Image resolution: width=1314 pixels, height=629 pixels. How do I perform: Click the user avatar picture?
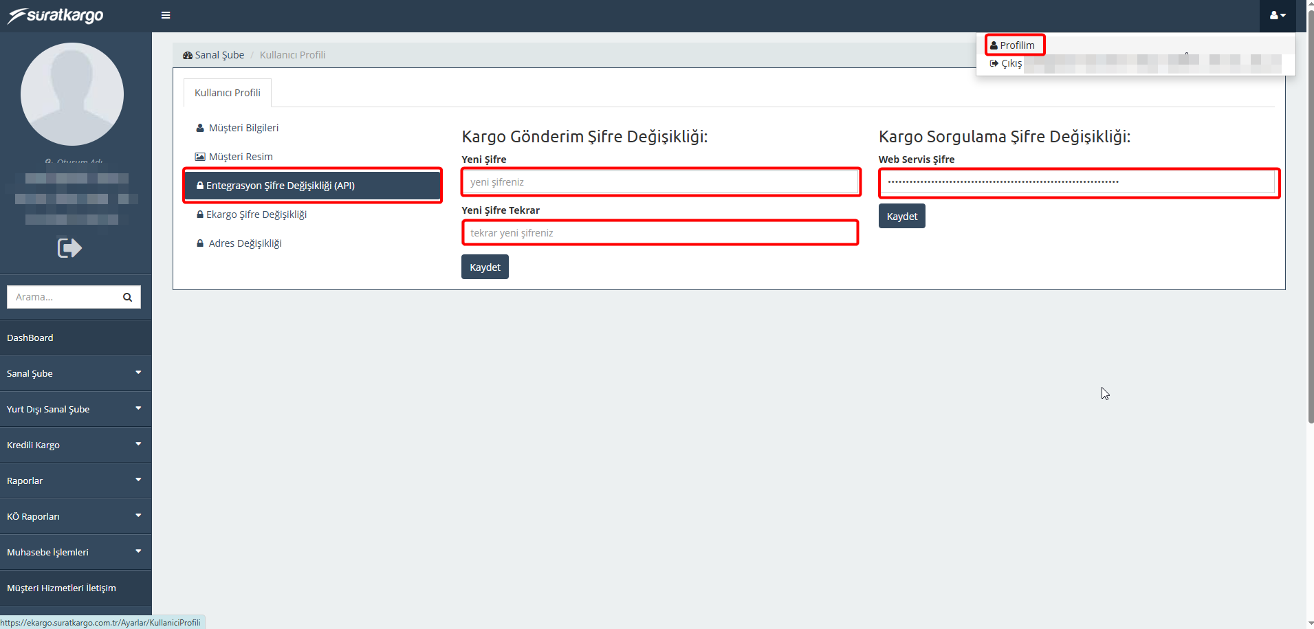pyautogui.click(x=72, y=94)
